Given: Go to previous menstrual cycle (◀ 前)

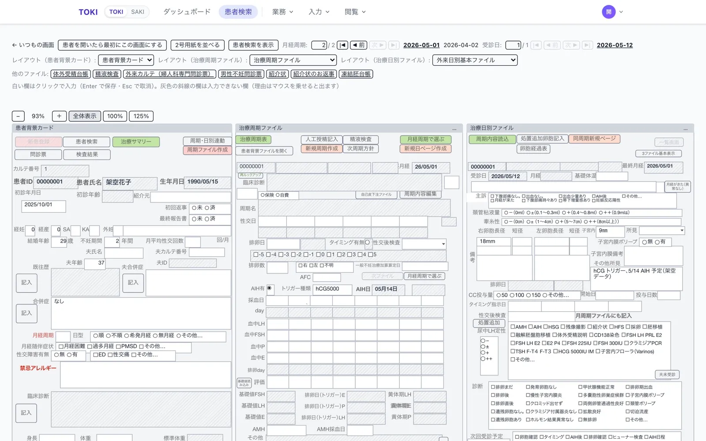Looking at the screenshot, I should point(358,45).
